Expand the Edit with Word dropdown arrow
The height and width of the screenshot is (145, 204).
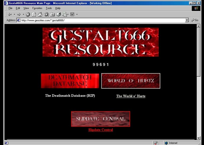[77, 14]
